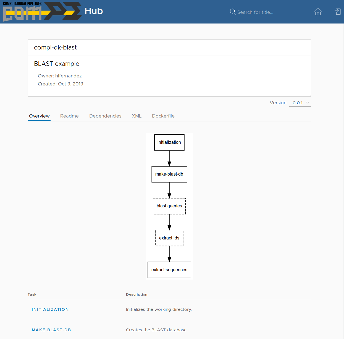Click the initialization node in the diagram
The image size is (344, 339).
point(169,142)
